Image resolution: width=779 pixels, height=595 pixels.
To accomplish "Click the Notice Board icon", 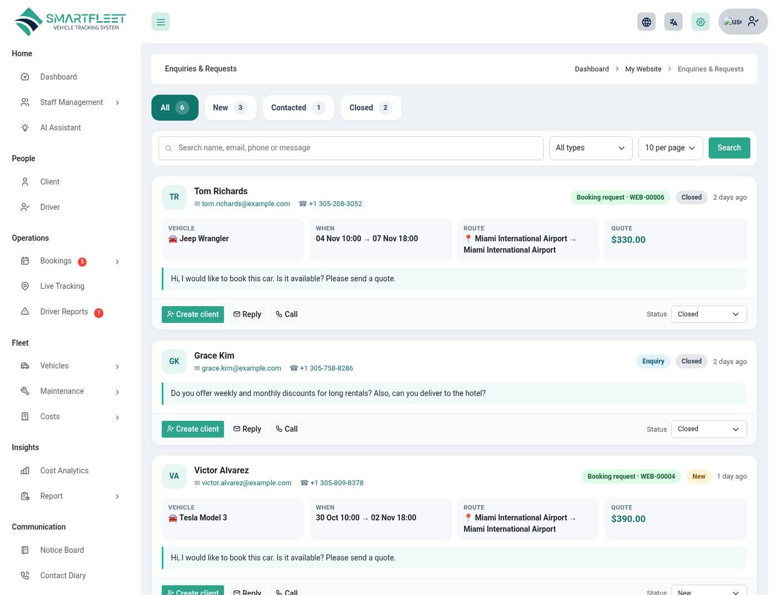I will coord(25,550).
